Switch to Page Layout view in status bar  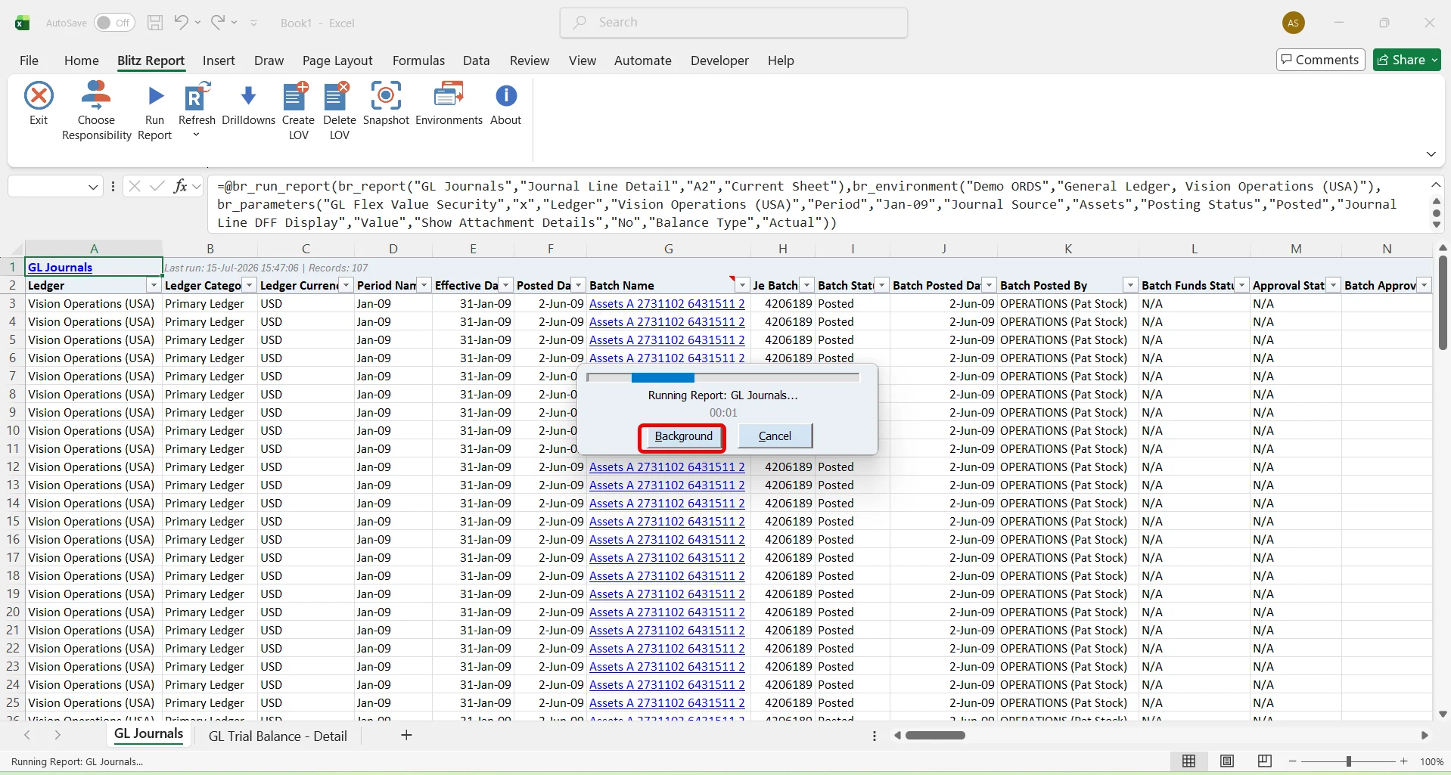click(x=1227, y=761)
